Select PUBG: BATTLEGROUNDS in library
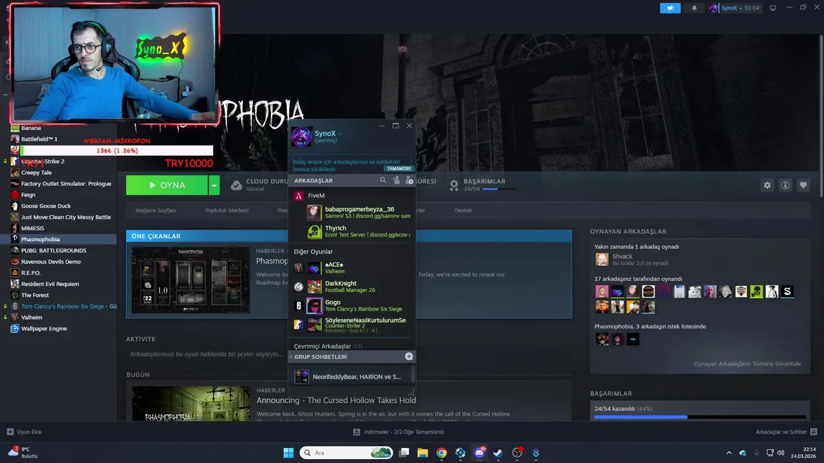The image size is (824, 463). click(x=53, y=250)
